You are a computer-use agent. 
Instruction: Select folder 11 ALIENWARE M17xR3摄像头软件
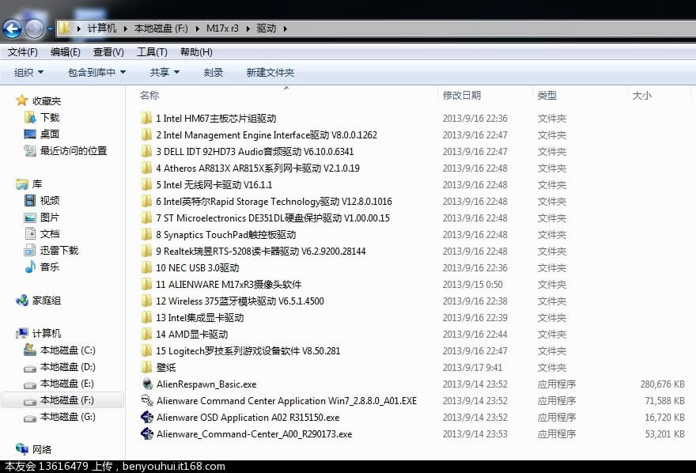pyautogui.click(x=221, y=285)
